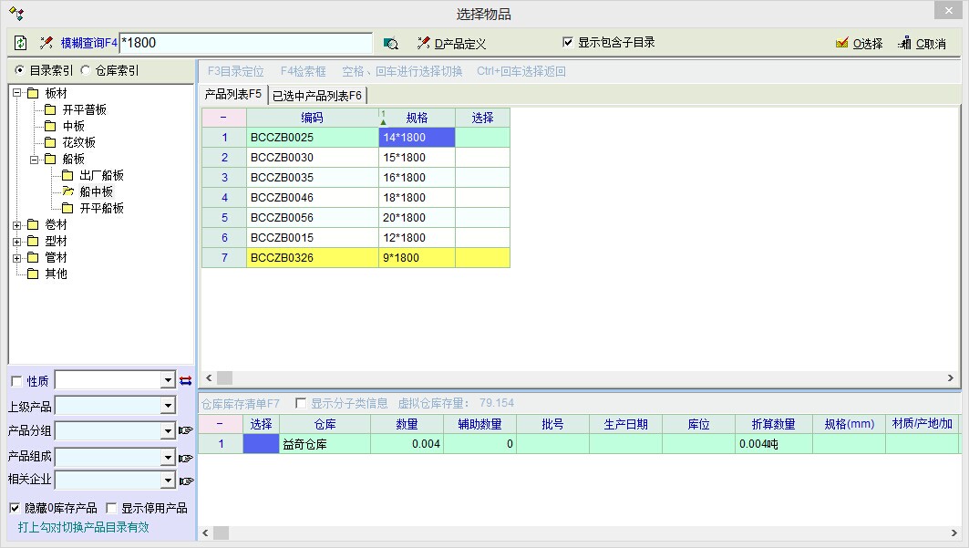The width and height of the screenshot is (969, 548).
Task: Enable the 显示停用产品 checkbox
Action: click(111, 508)
